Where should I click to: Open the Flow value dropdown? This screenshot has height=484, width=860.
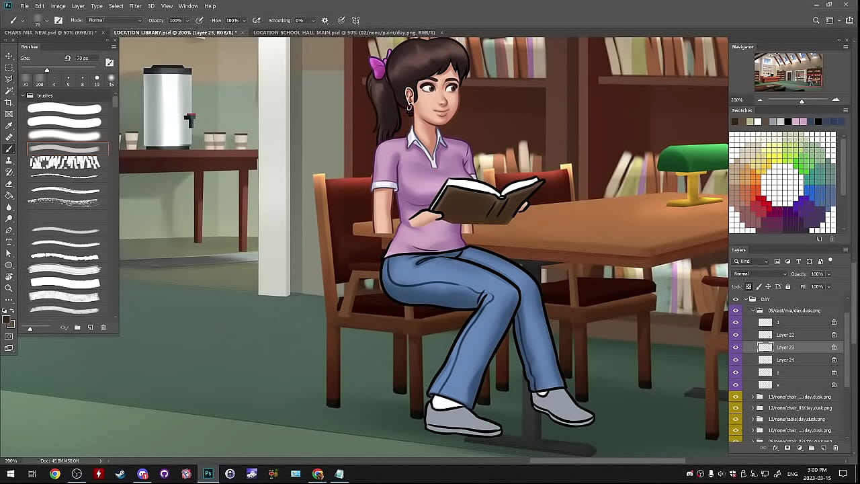pyautogui.click(x=244, y=20)
